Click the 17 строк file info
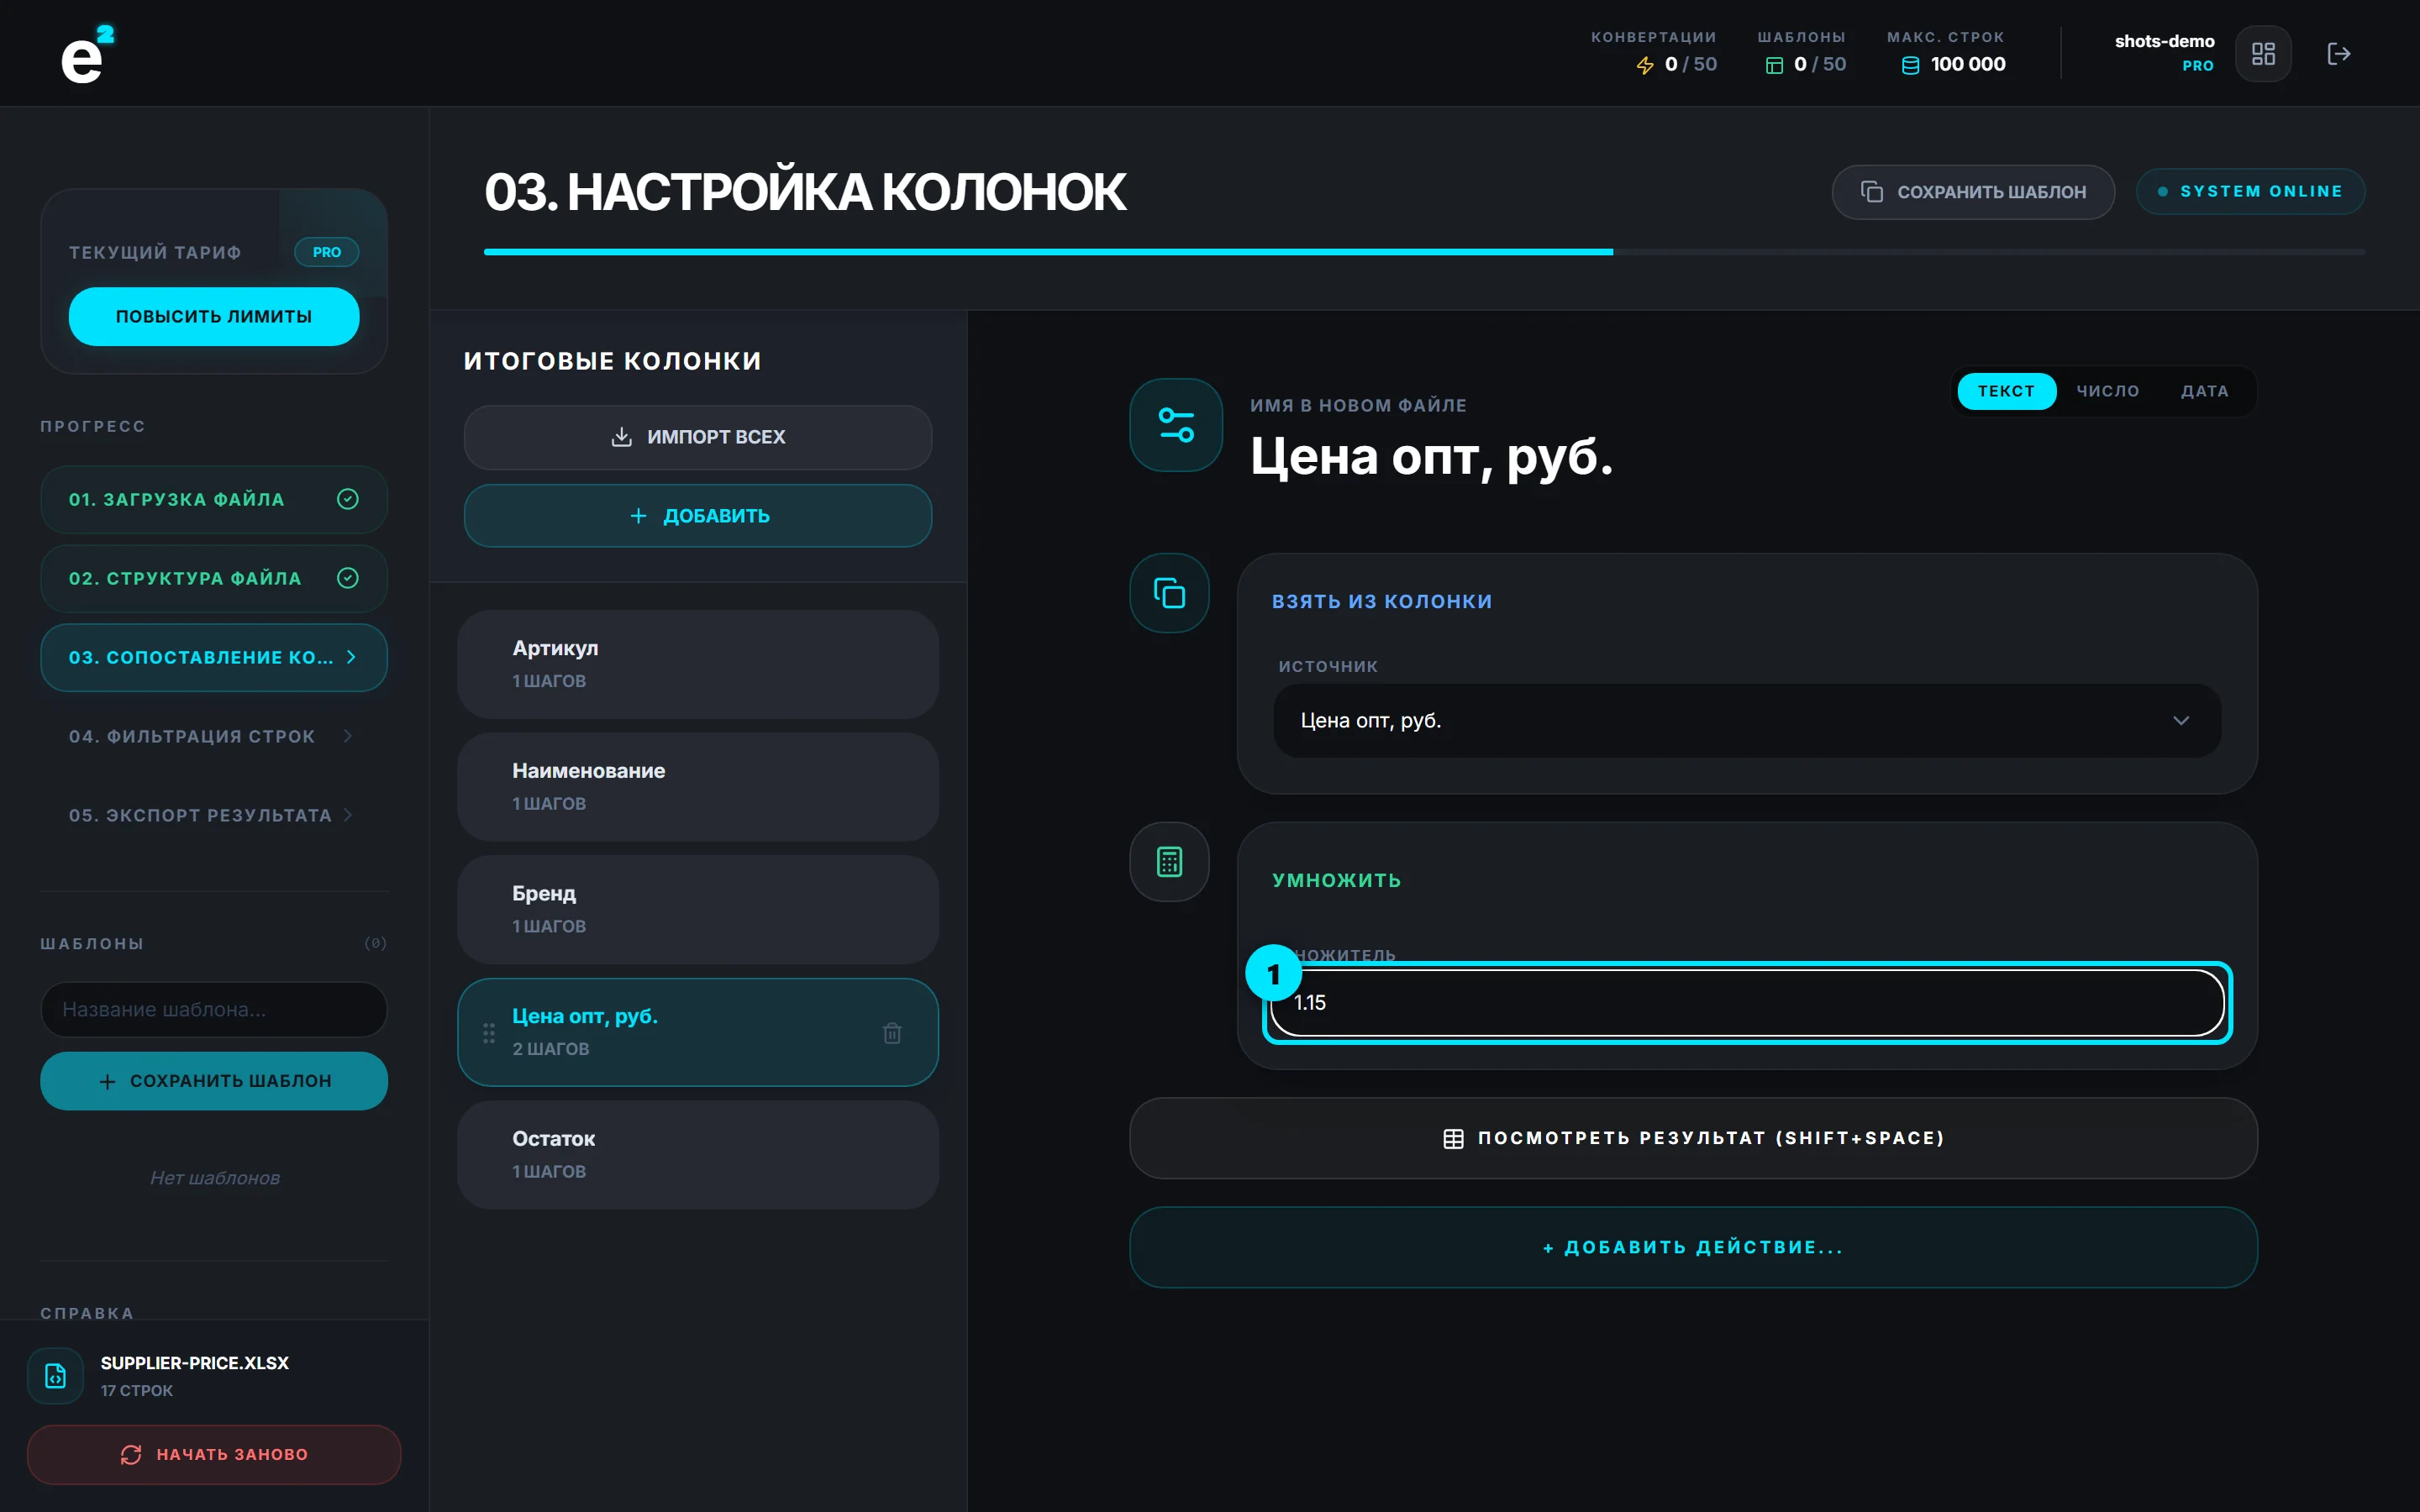The height and width of the screenshot is (1512, 2420). click(137, 1391)
